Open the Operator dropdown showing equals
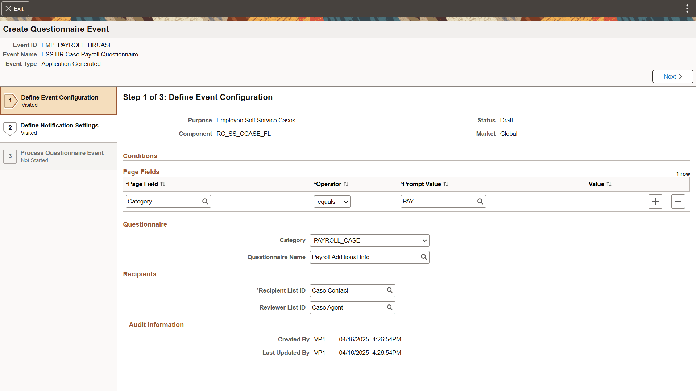The image size is (696, 391). click(x=332, y=201)
